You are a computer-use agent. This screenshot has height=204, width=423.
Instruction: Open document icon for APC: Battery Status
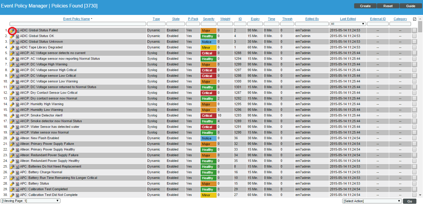pos(17,184)
